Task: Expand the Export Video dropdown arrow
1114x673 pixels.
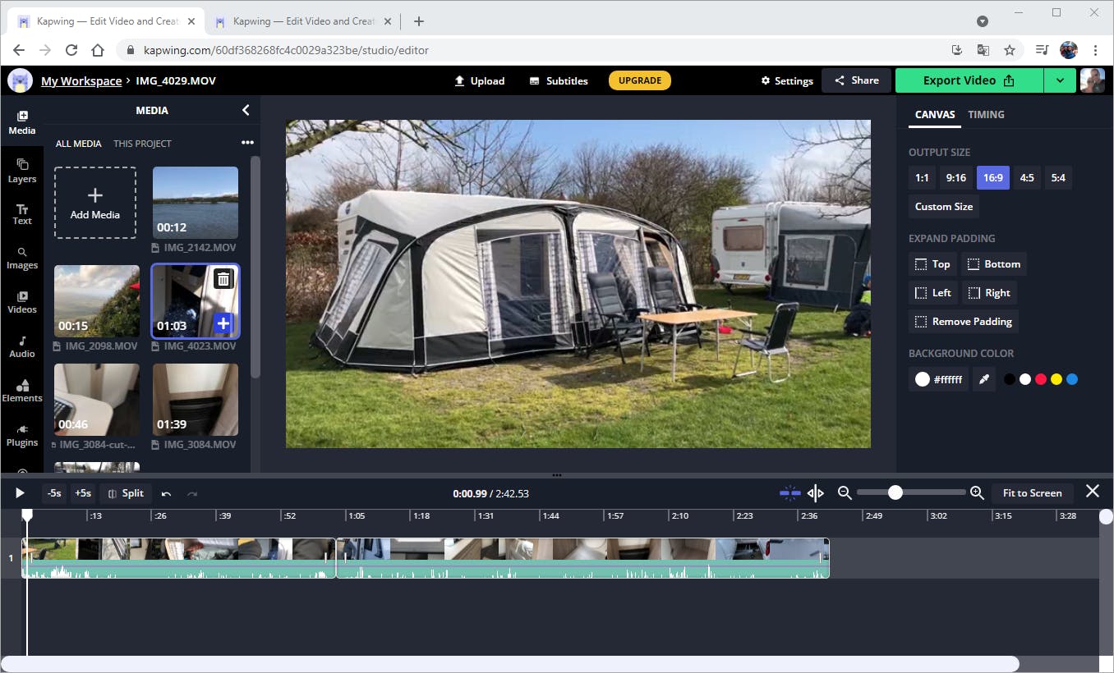Action: click(1060, 80)
